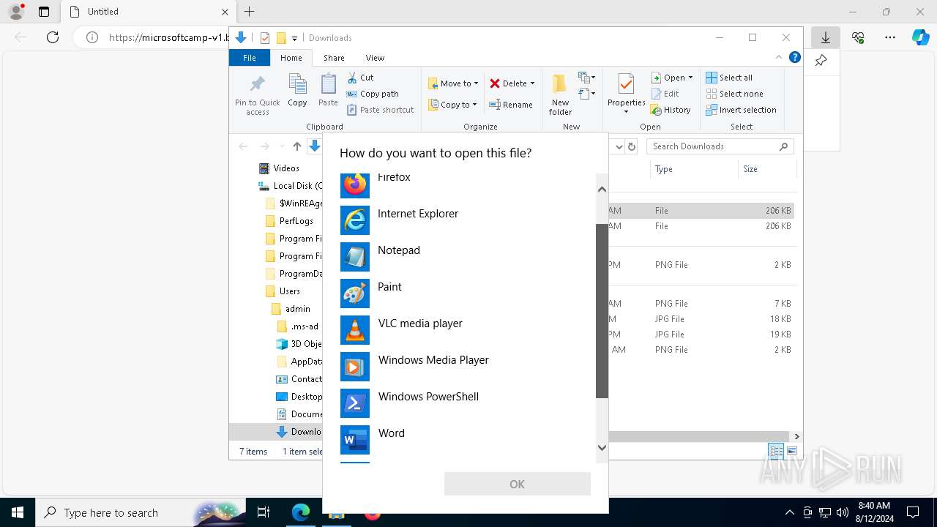
Task: Open the browser Settings and more menu
Action: pyautogui.click(x=890, y=37)
